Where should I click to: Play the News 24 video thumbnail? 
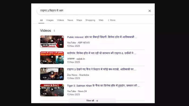(x=52, y=90)
